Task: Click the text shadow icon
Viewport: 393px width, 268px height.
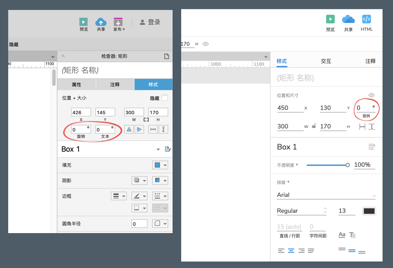Action: coord(352,235)
